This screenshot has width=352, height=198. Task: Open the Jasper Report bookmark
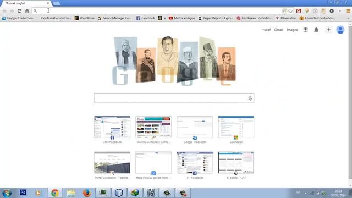pos(216,18)
